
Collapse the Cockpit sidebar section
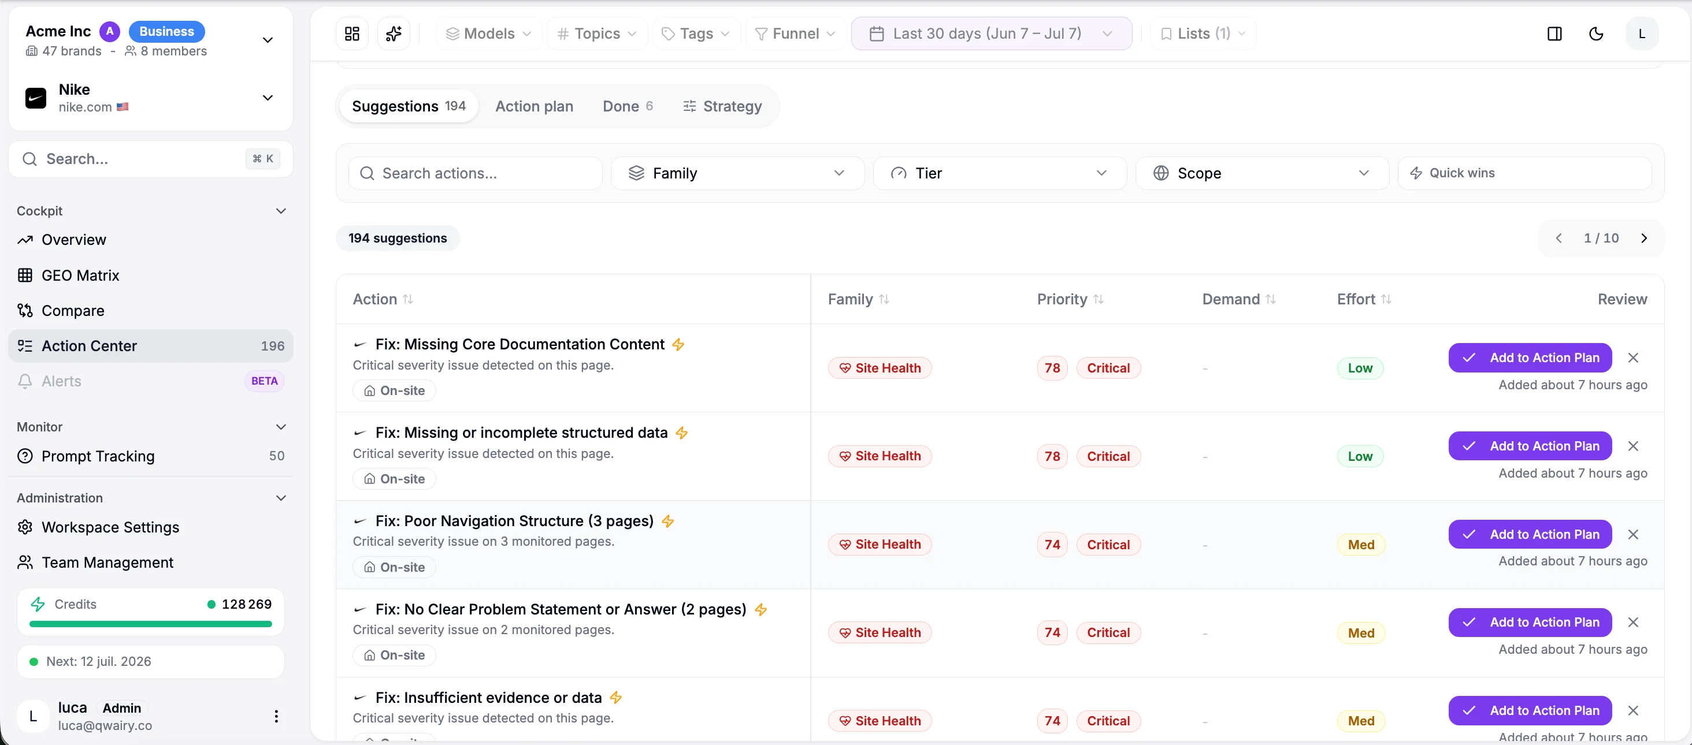click(x=281, y=211)
